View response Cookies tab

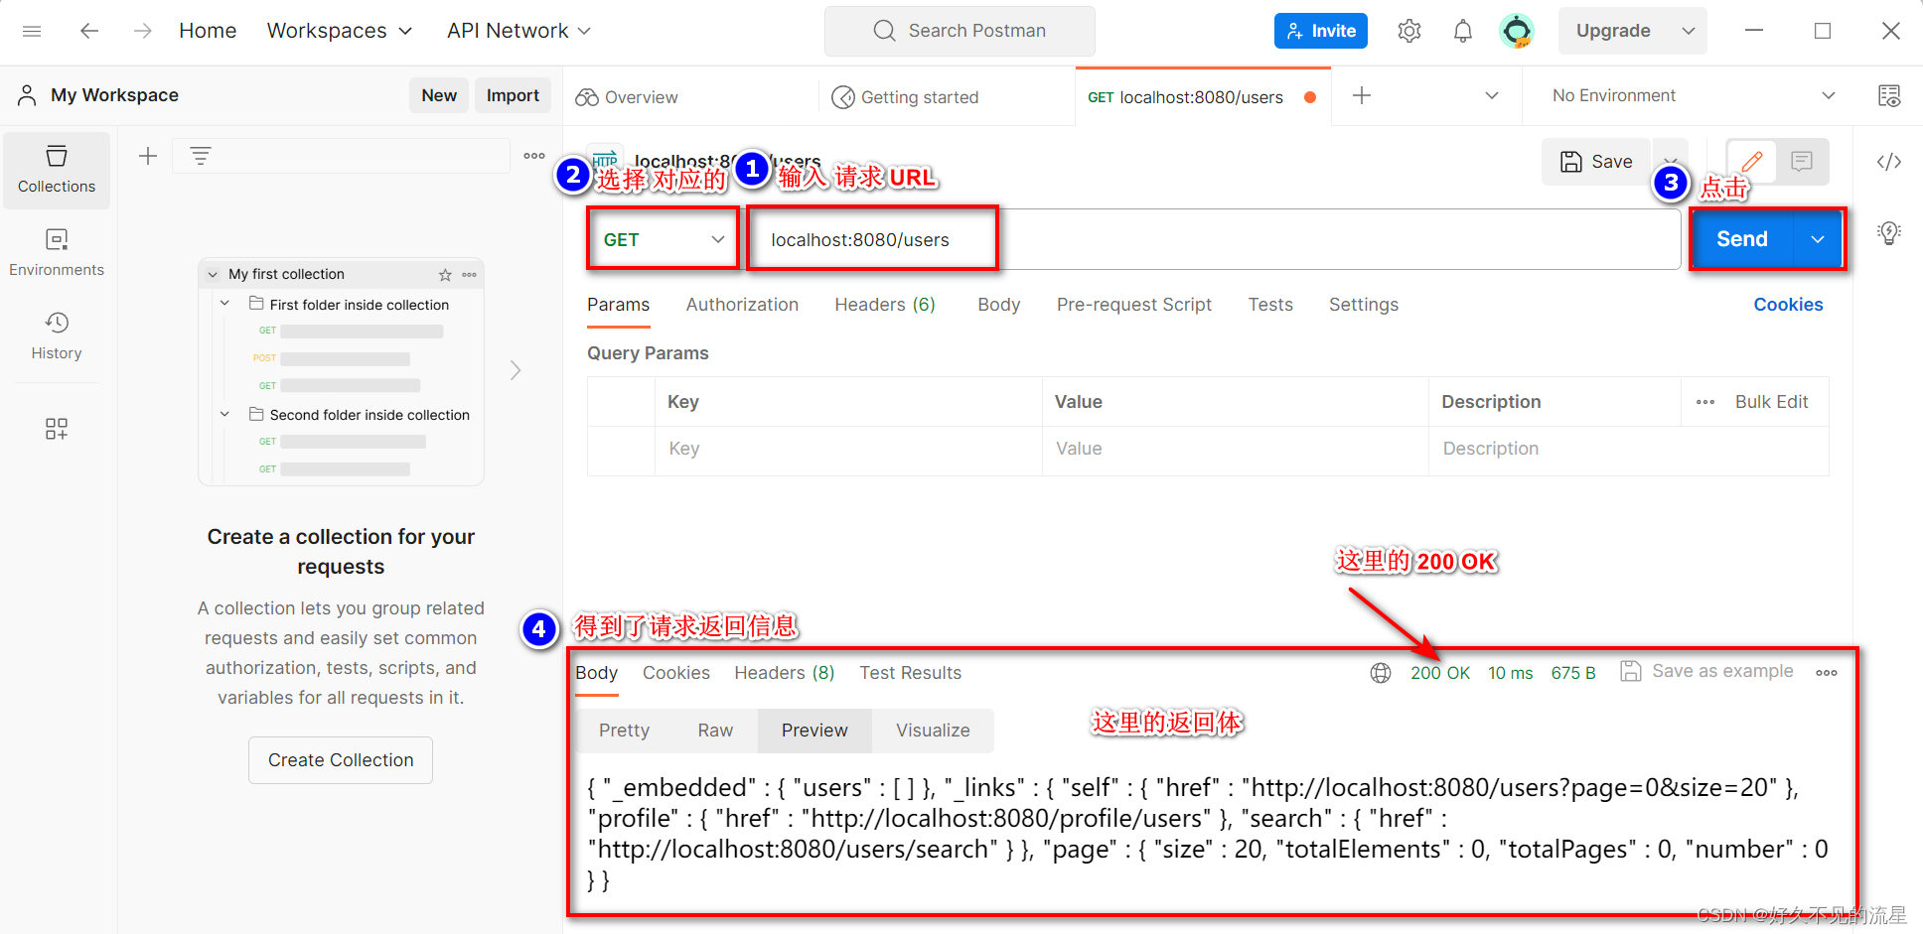pos(676,673)
